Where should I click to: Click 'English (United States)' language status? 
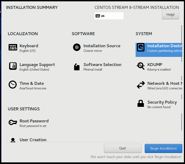tap(34, 70)
